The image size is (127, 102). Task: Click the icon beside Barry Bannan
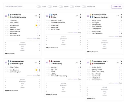click(20, 35)
